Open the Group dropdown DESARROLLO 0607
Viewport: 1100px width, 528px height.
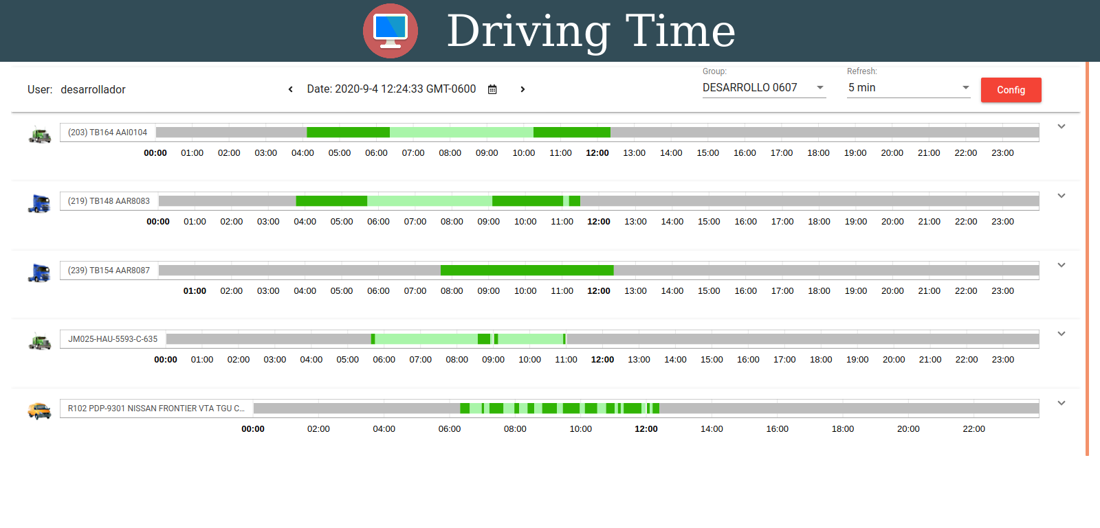click(x=764, y=88)
